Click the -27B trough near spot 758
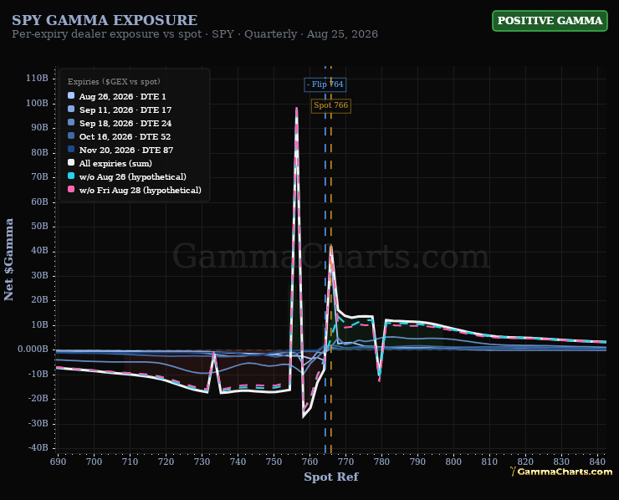The image size is (619, 500). click(x=303, y=417)
